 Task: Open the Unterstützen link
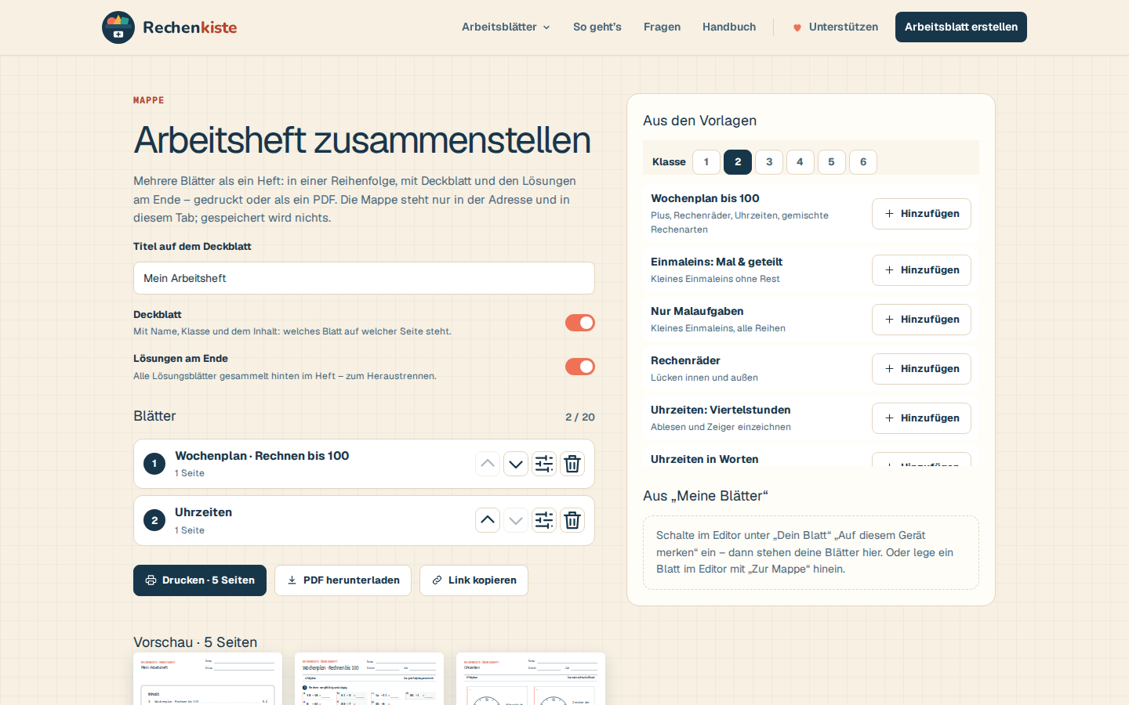[x=836, y=27]
